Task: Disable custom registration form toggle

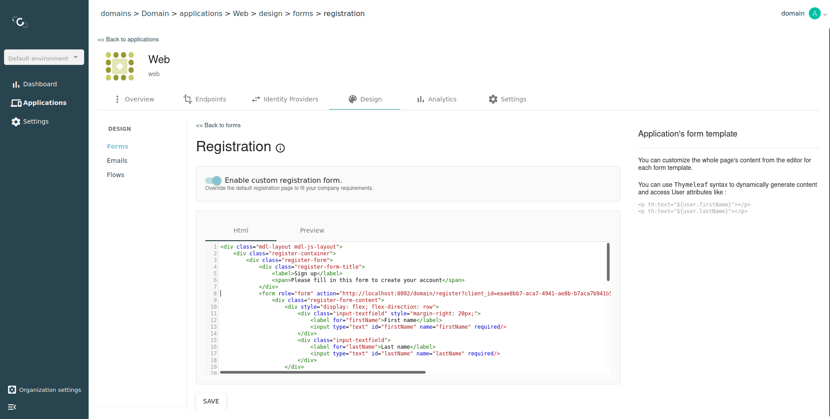Action: click(x=213, y=181)
